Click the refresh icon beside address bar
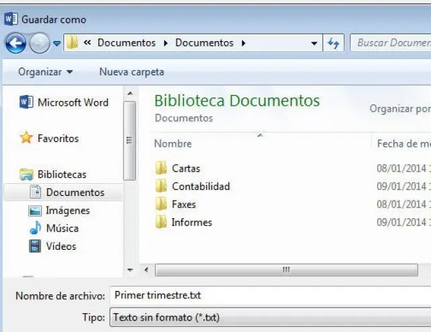Viewport: 431px width, 332px height. click(333, 43)
